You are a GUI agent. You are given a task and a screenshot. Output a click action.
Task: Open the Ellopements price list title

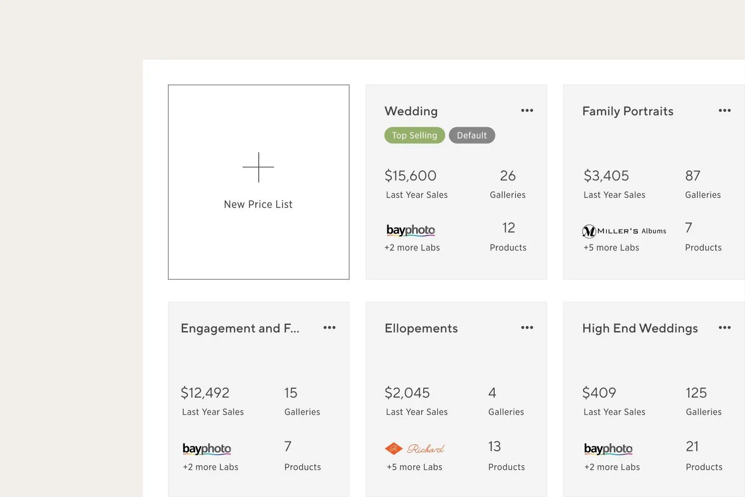(x=421, y=329)
